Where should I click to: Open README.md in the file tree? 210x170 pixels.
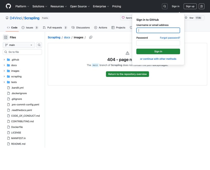coord(18,144)
